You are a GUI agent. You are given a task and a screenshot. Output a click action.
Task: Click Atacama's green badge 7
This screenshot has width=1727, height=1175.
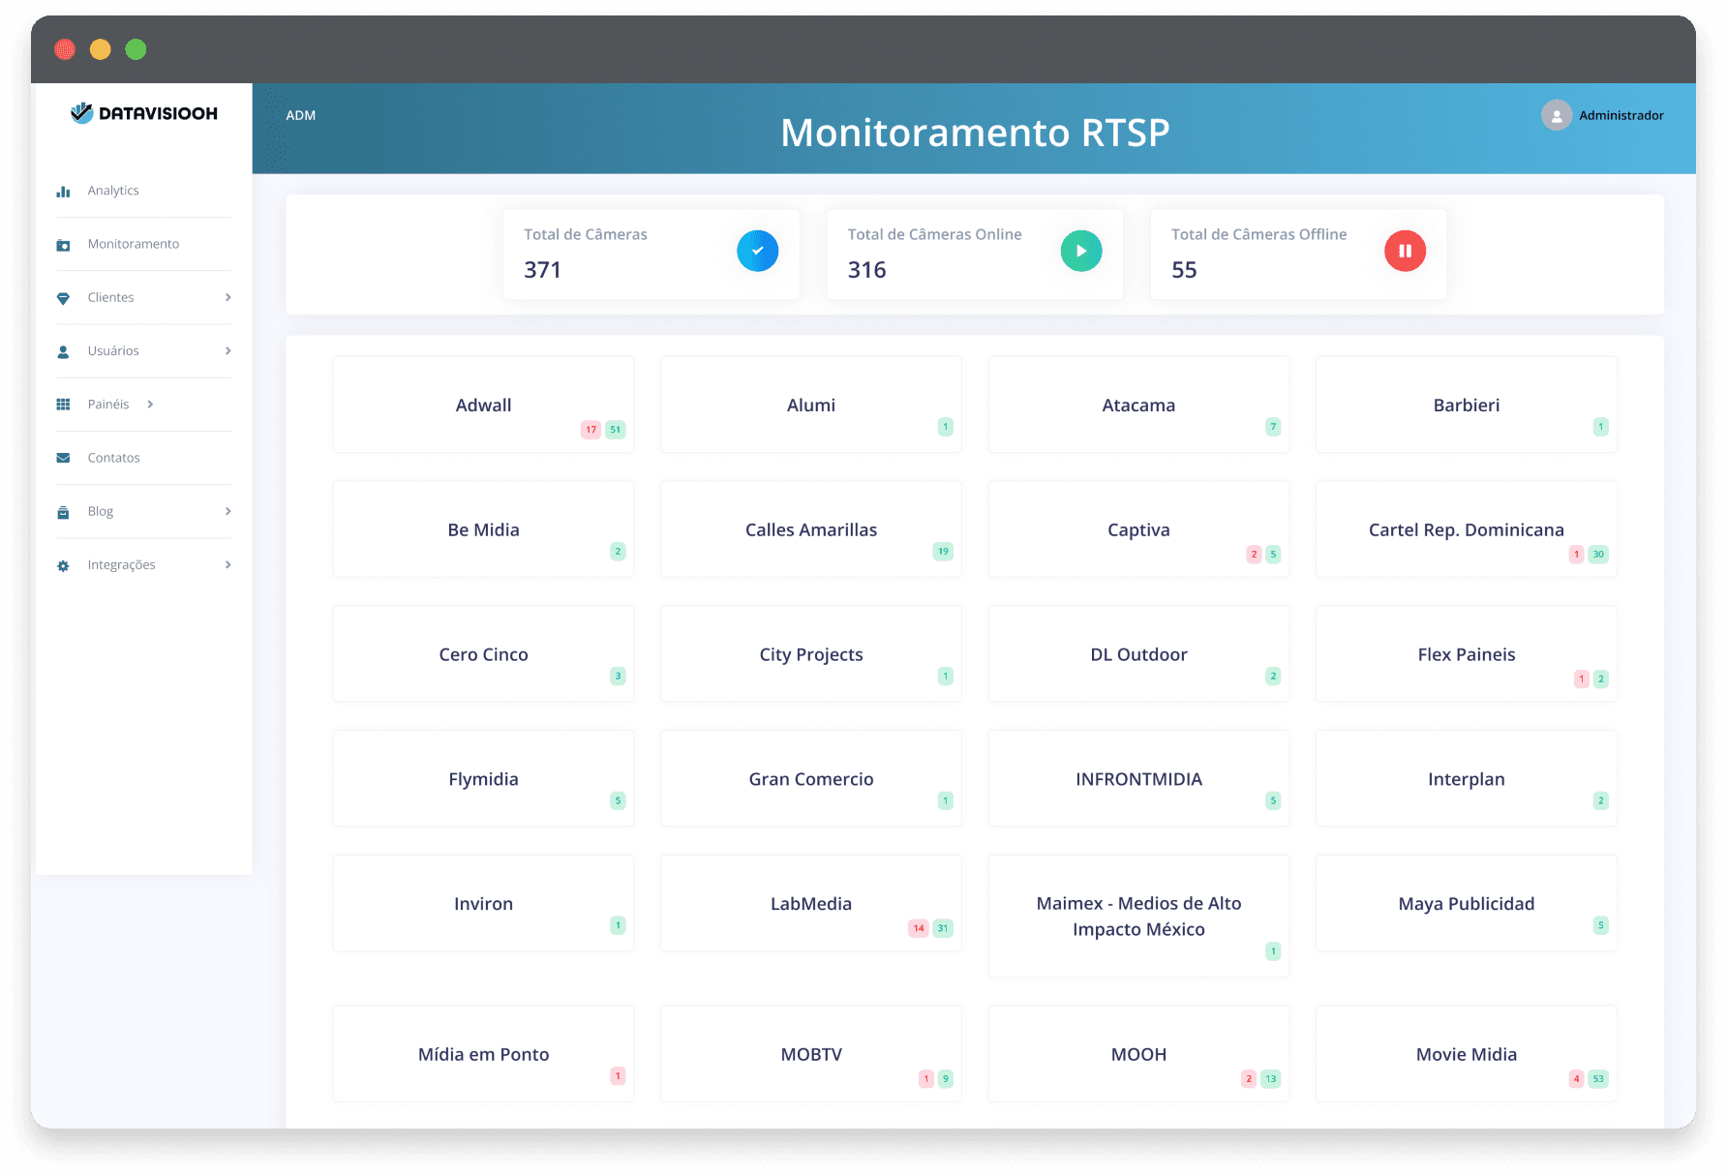click(x=1273, y=427)
